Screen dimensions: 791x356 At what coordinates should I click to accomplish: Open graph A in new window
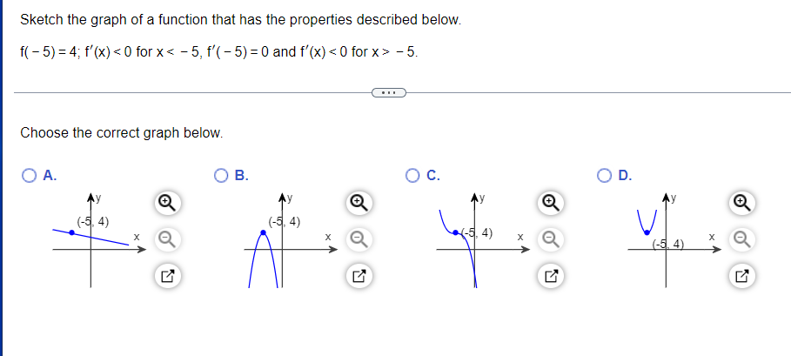pos(167,276)
